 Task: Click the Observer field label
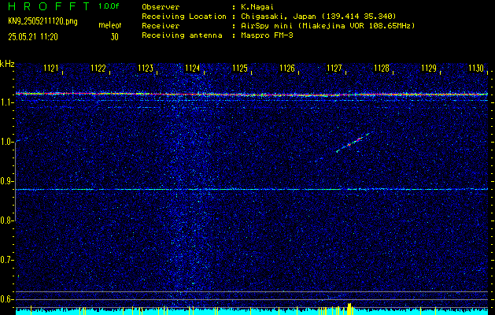tap(161, 7)
